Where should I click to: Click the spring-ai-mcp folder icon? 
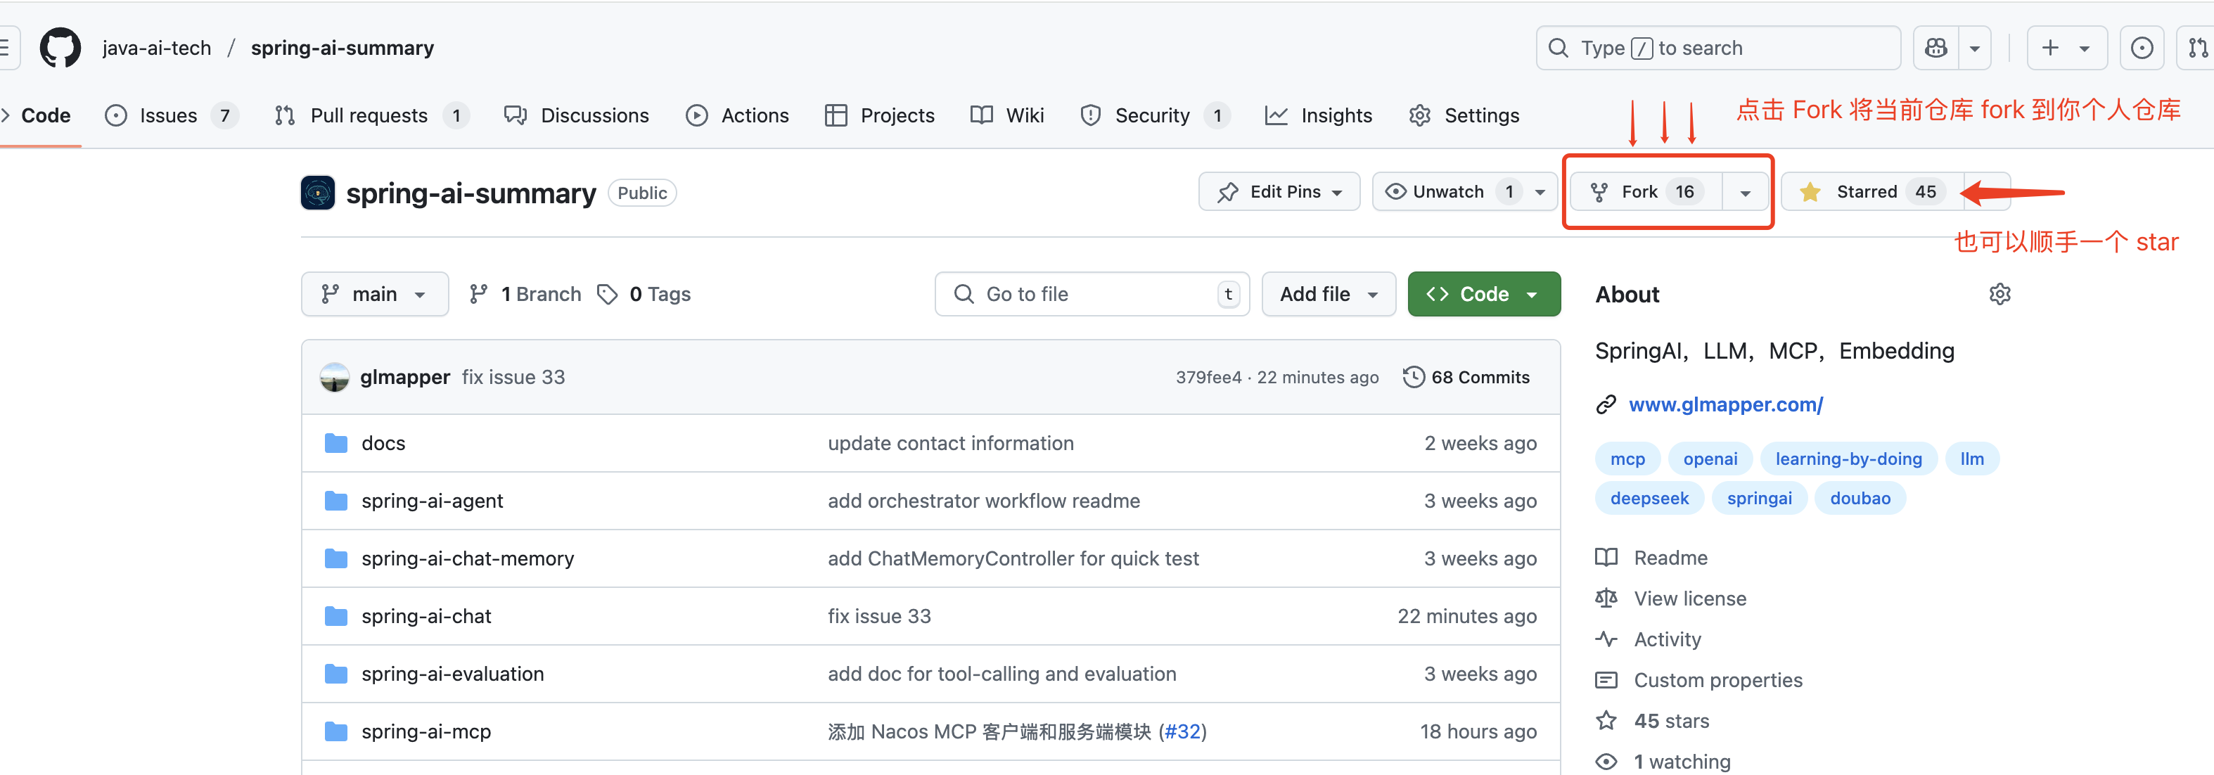[x=336, y=731]
